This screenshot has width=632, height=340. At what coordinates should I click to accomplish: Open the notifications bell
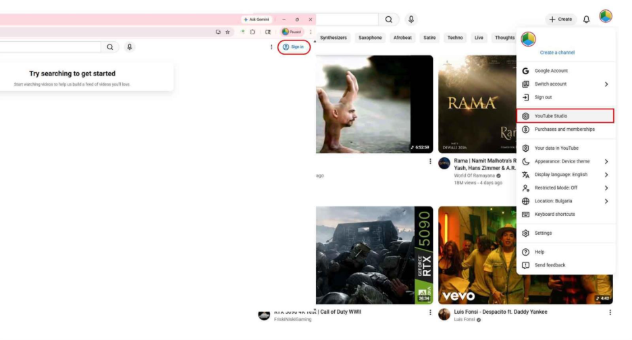586,19
